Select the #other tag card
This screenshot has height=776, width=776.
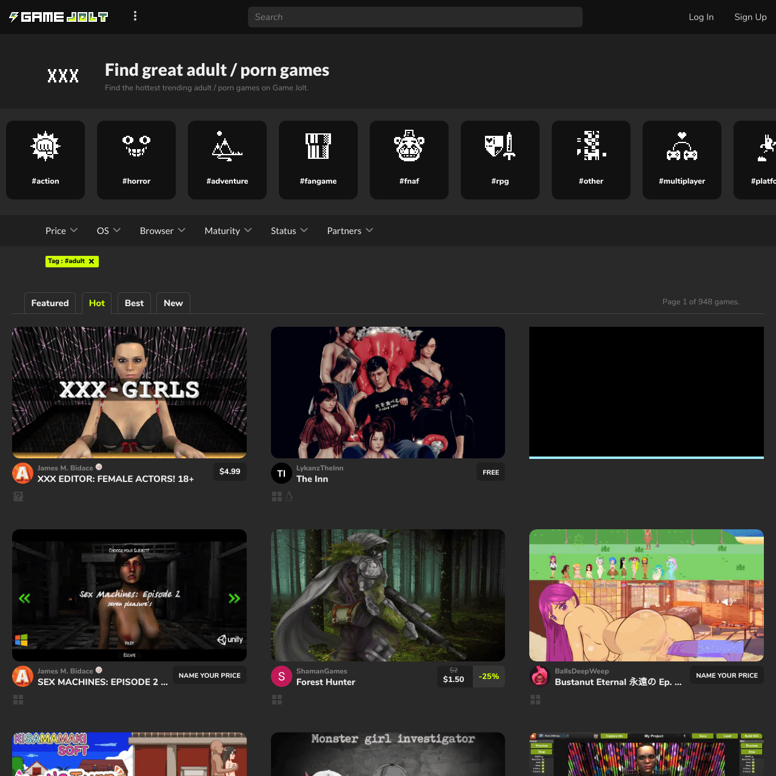pos(591,160)
